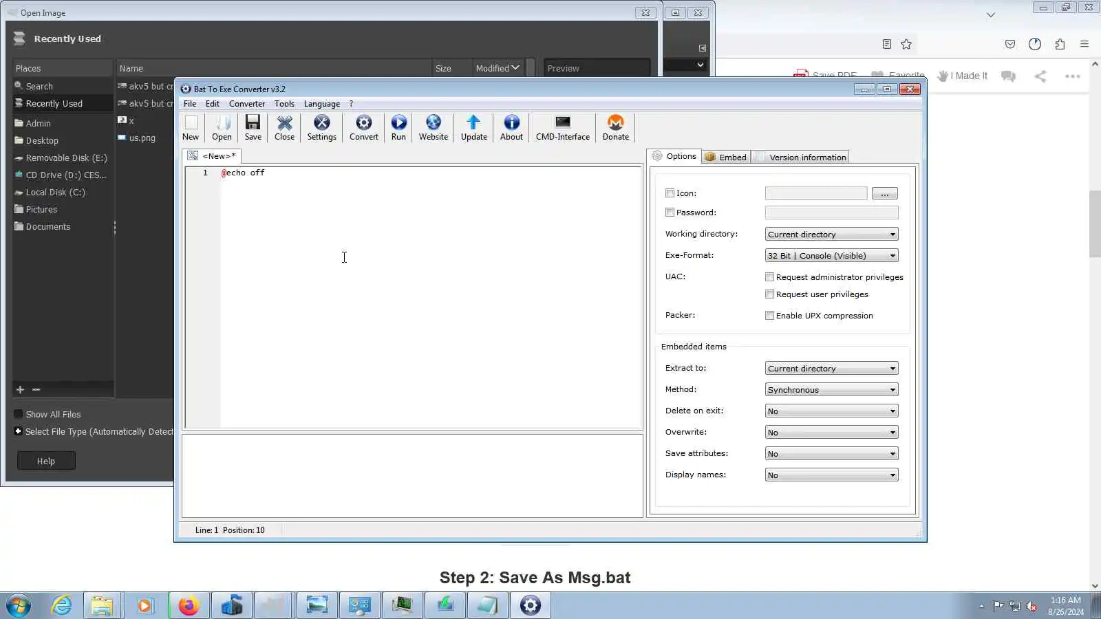The image size is (1101, 619).
Task: Check Request user privileges
Action: tap(769, 294)
